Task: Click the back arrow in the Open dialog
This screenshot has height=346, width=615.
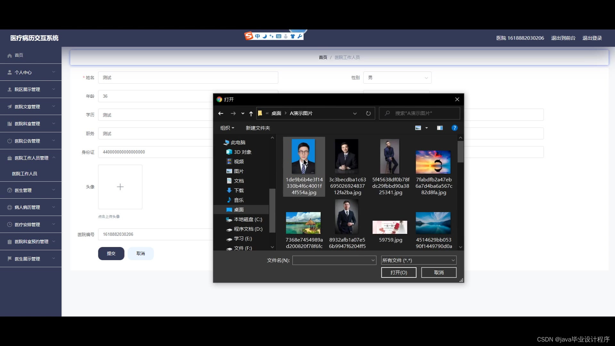Action: point(221,113)
